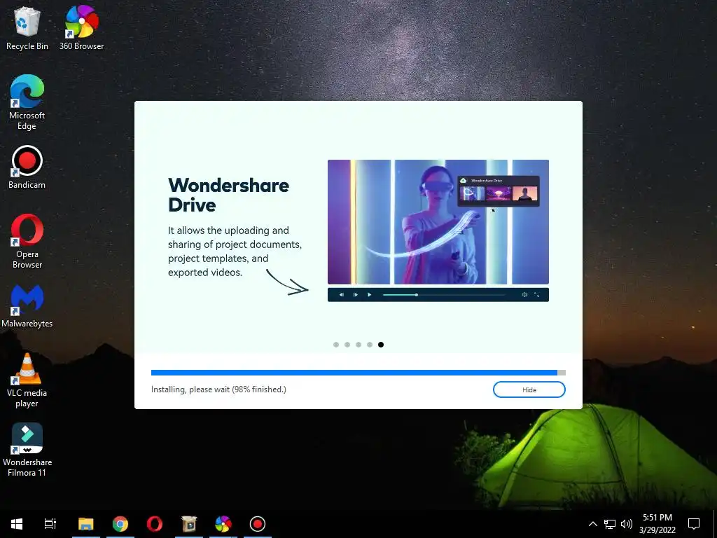This screenshot has height=538, width=717.
Task: Open the Windows Start menu
Action: point(17,524)
